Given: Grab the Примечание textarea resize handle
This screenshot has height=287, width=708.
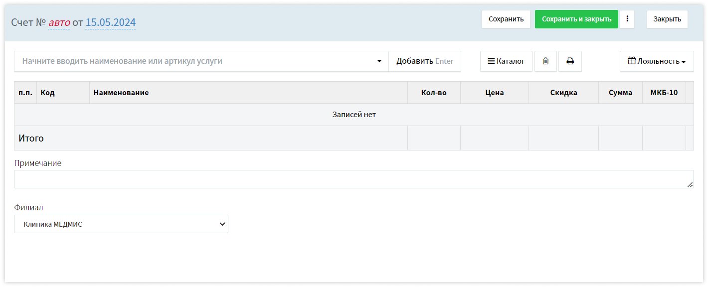Looking at the screenshot, I should (x=690, y=185).
